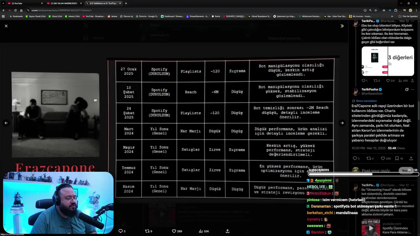Open Beğeniler screenshot thumbnail in top tweet
Image resolution: width=420 pixels, height=236 pixels.
coord(374,61)
